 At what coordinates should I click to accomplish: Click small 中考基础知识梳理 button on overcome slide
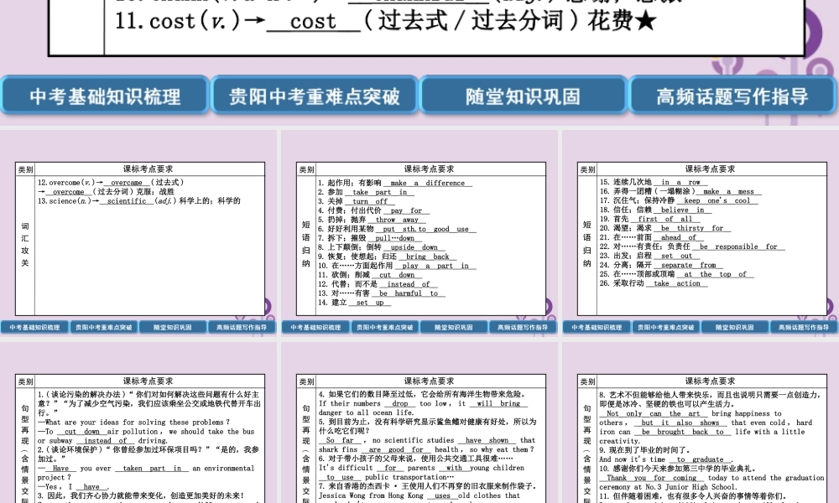point(34,327)
